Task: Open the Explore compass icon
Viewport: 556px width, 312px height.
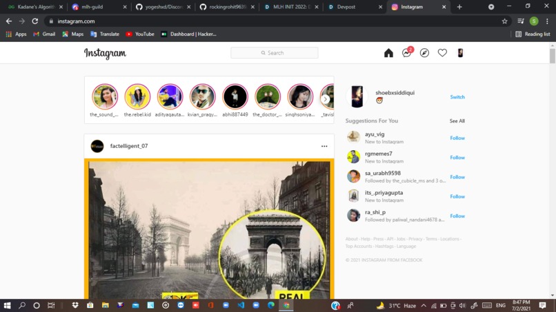Action: (424, 53)
